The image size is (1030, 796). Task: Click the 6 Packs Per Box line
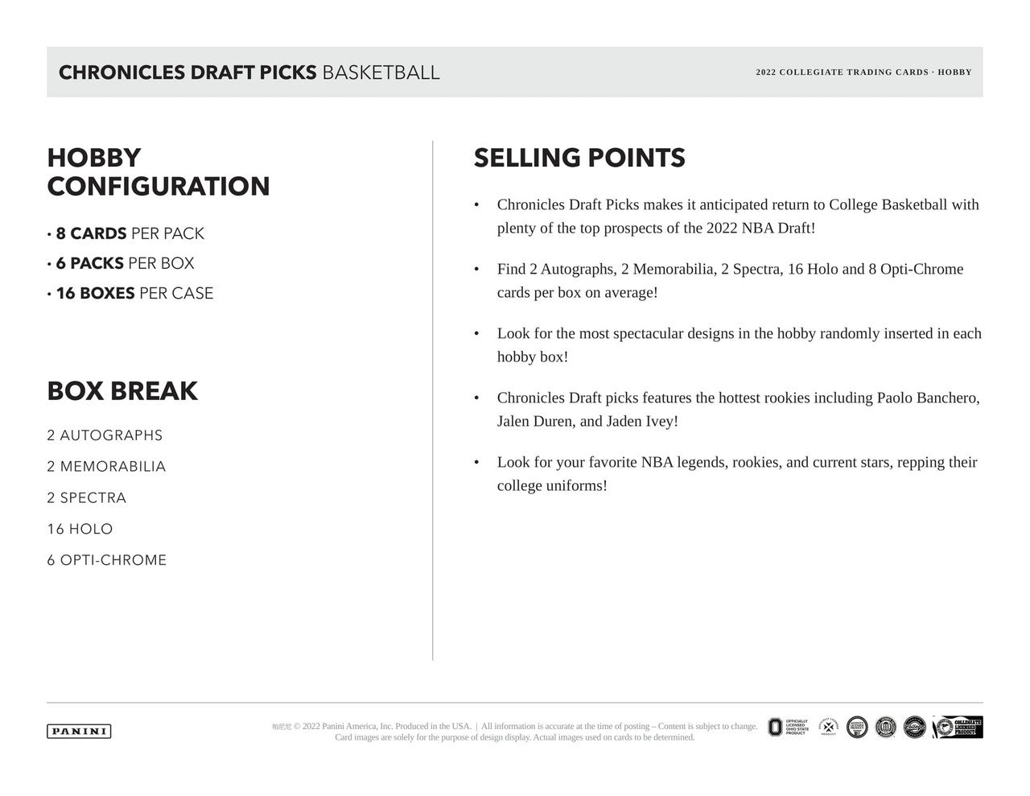pyautogui.click(x=121, y=263)
